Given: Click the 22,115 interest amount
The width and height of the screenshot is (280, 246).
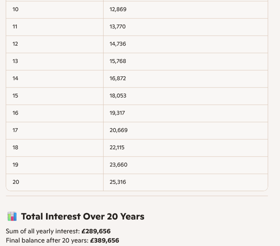Looking at the screenshot, I should tap(117, 147).
